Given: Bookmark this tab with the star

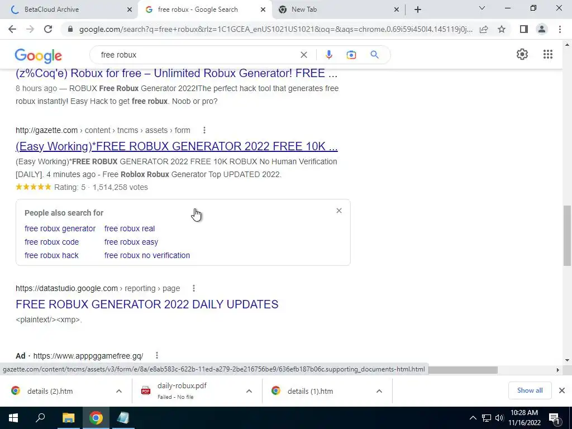Looking at the screenshot, I should [502, 29].
